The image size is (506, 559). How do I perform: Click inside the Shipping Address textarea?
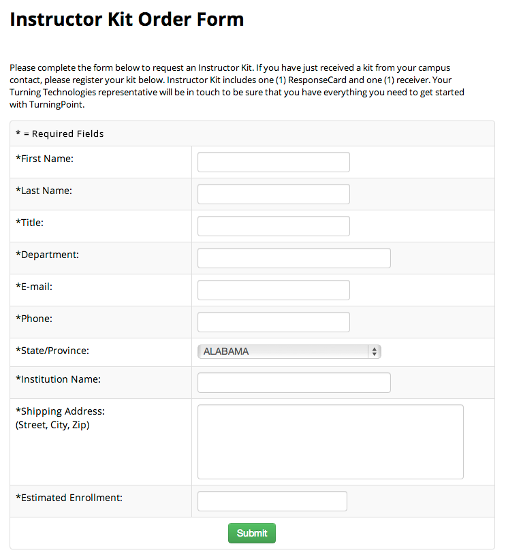pos(330,441)
